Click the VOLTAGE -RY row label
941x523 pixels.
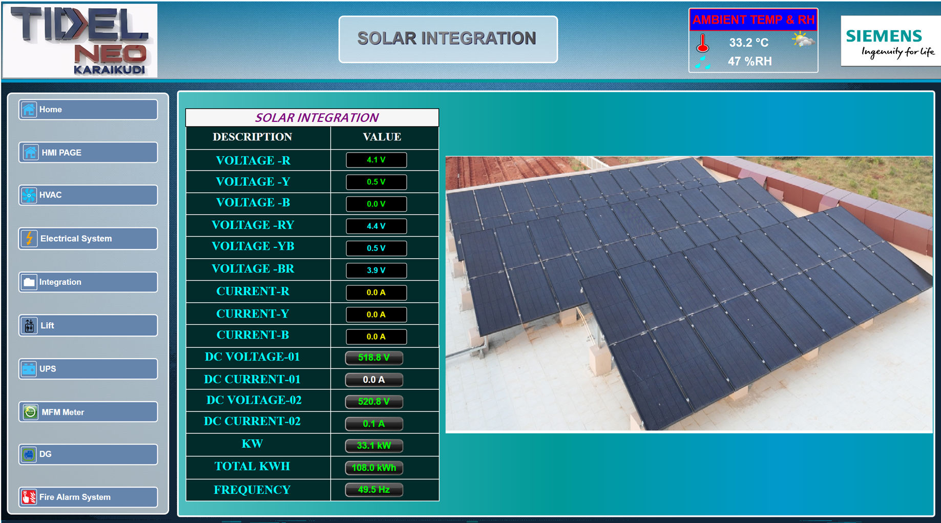[253, 225]
